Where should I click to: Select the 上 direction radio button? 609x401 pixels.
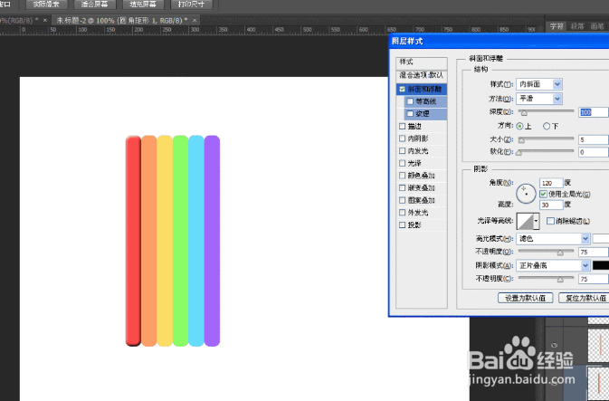[519, 127]
